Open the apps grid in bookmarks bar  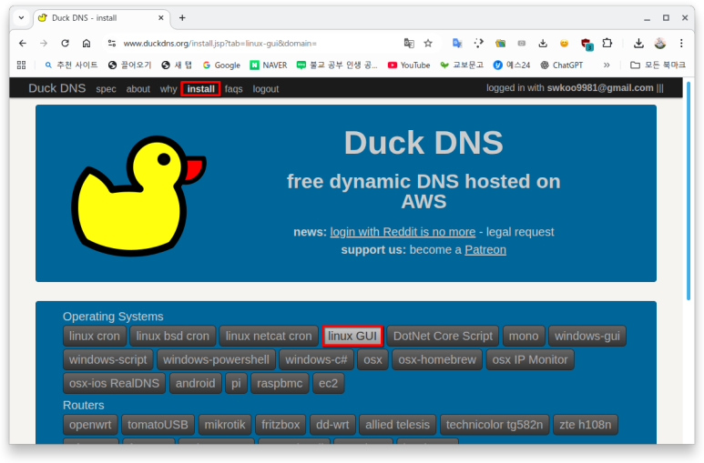(x=21, y=65)
